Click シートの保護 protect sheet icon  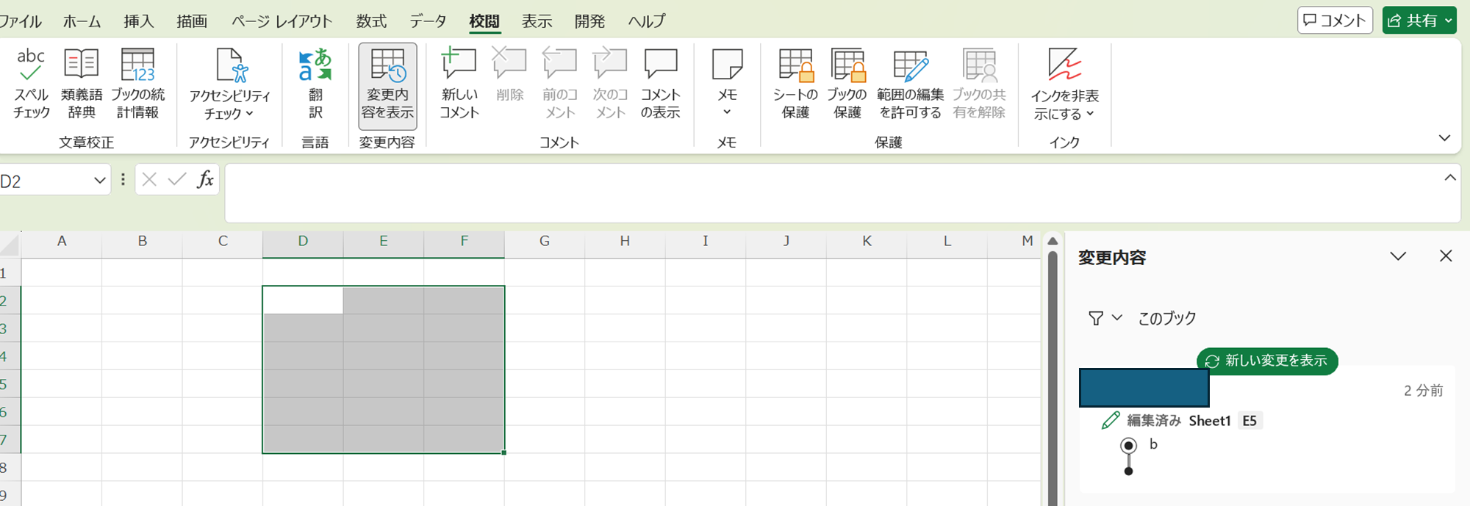[795, 82]
